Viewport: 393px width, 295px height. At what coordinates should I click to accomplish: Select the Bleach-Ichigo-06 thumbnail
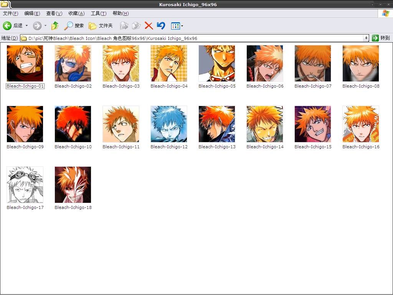coord(265,63)
